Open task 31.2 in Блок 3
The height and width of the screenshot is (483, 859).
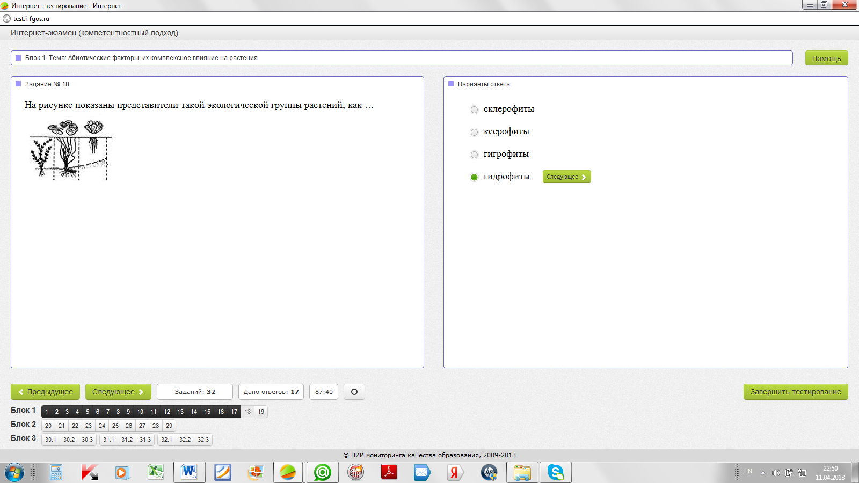[127, 440]
